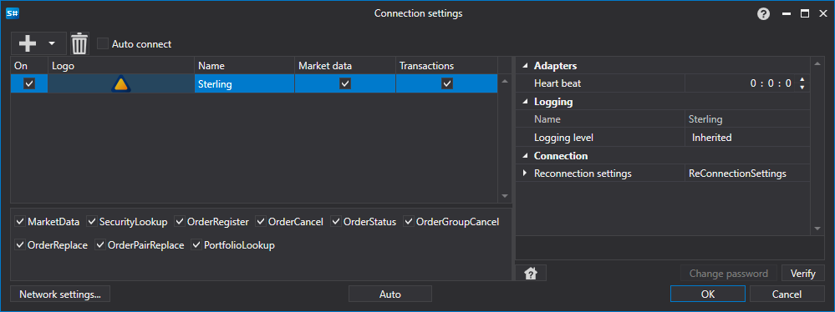
Task: Enable Auto connect checkbox
Action: 103,43
